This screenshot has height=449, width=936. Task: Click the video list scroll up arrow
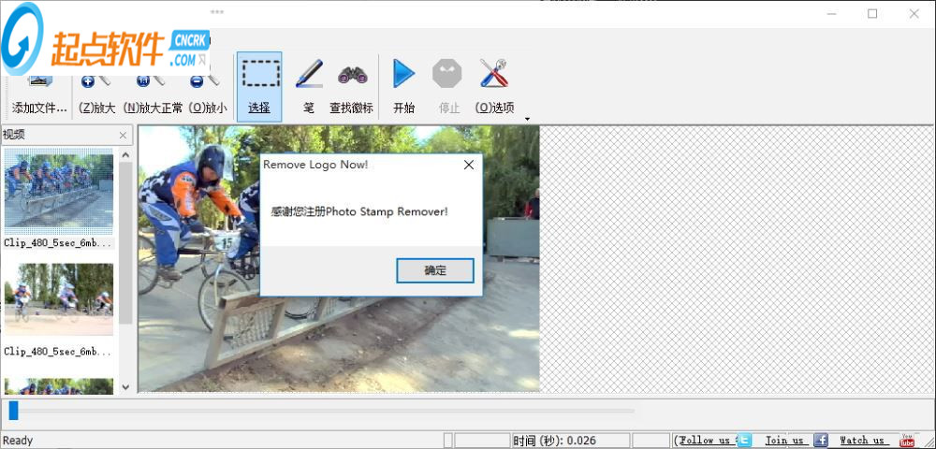point(125,155)
